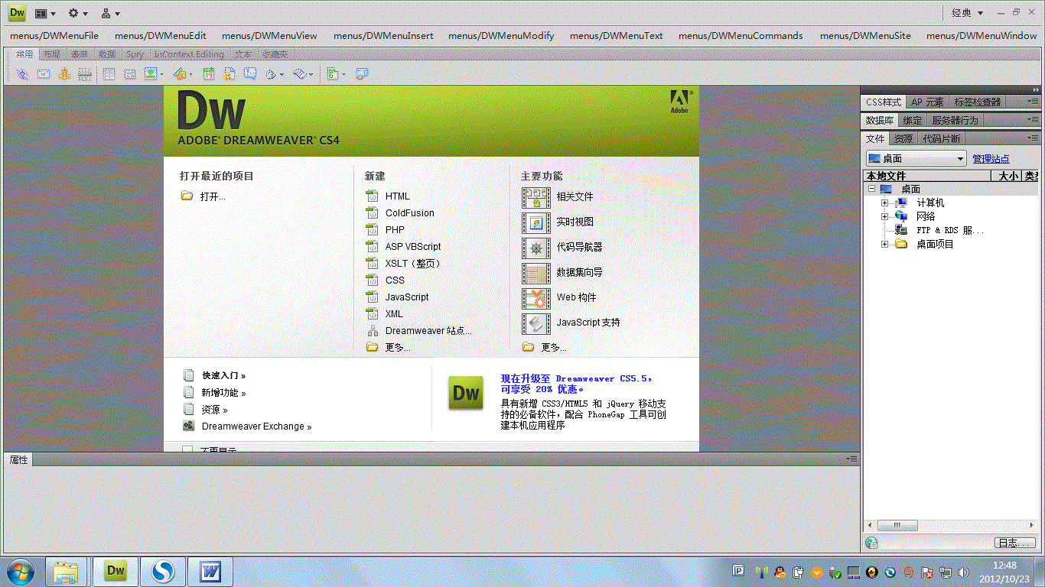This screenshot has width=1045, height=587.
Task: Click the Insert Table toolbar icon
Action: point(109,74)
